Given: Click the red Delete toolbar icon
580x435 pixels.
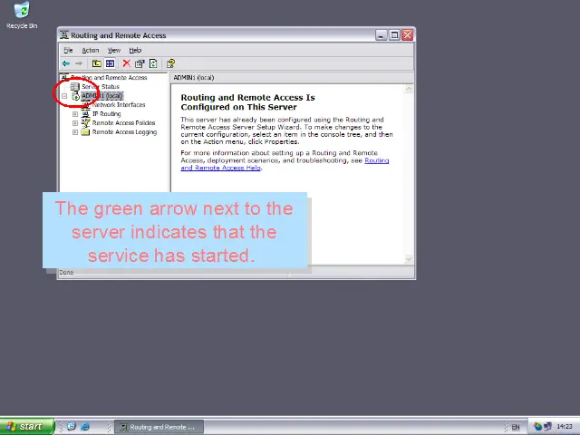Looking at the screenshot, I should 126,63.
